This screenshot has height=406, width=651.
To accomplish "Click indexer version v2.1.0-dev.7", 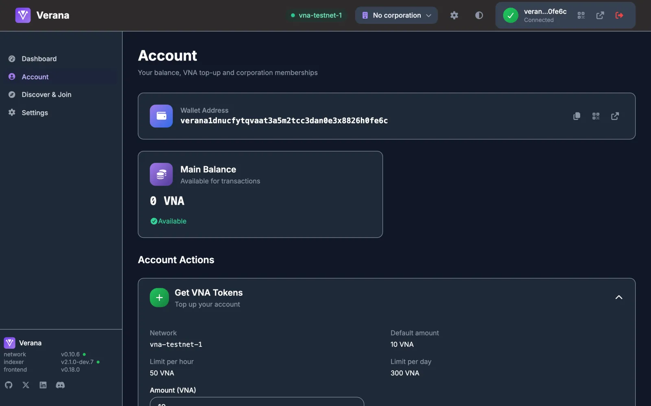I will pyautogui.click(x=77, y=362).
